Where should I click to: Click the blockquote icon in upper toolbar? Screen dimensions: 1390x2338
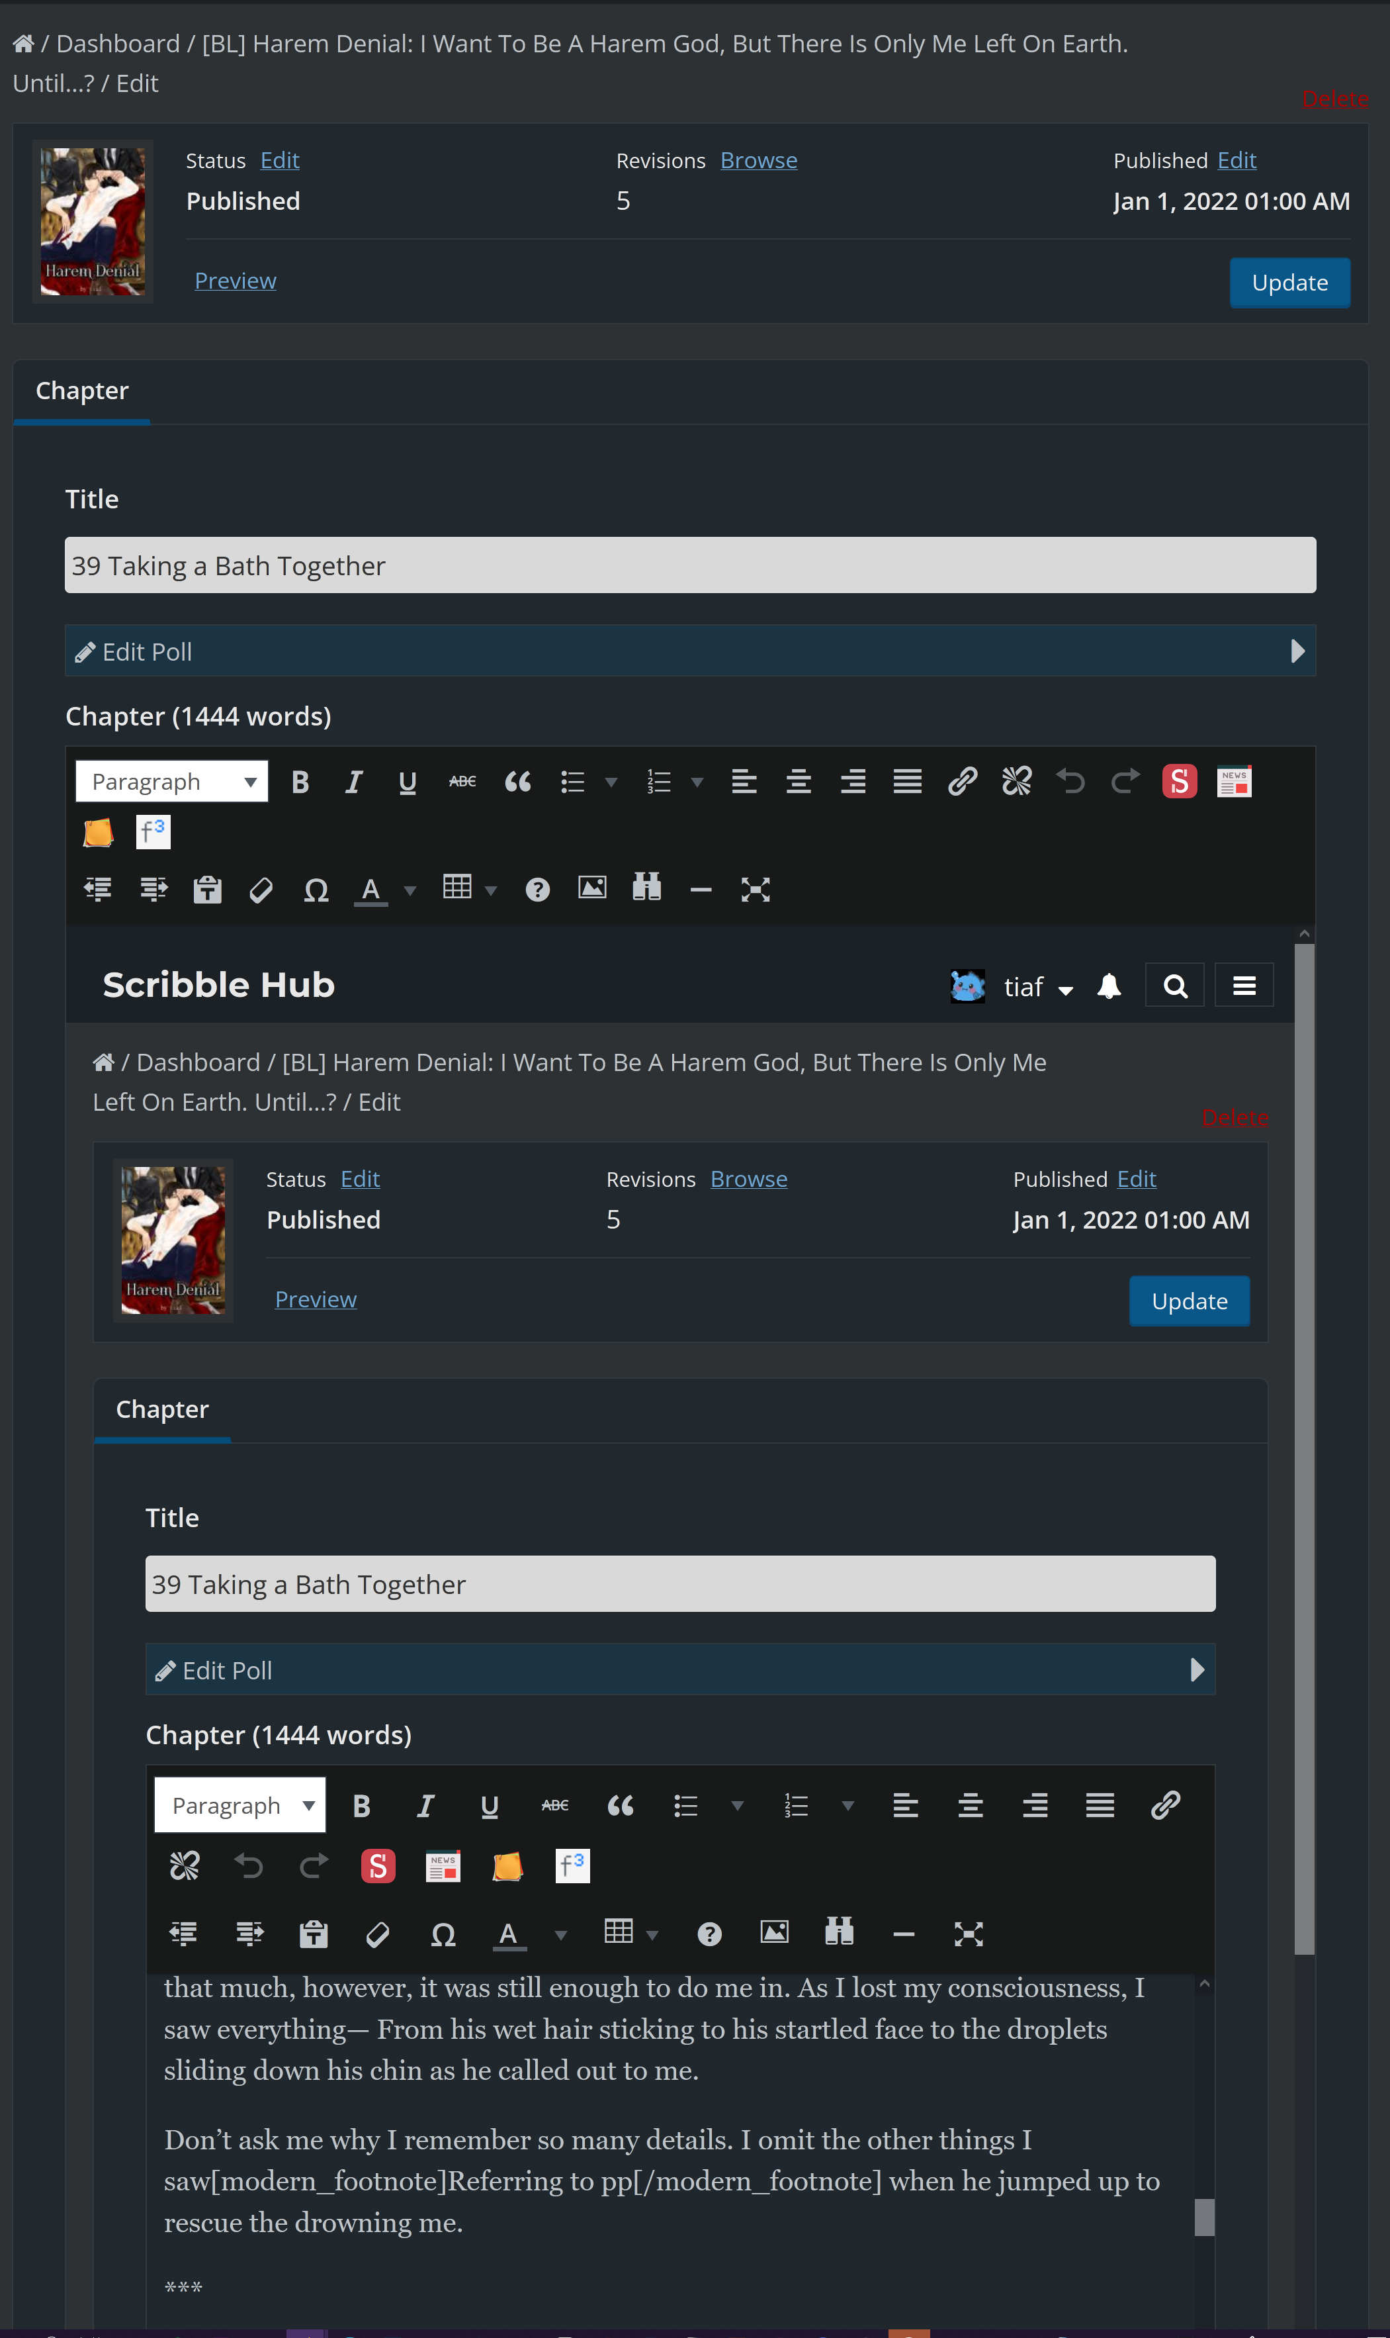(x=517, y=782)
